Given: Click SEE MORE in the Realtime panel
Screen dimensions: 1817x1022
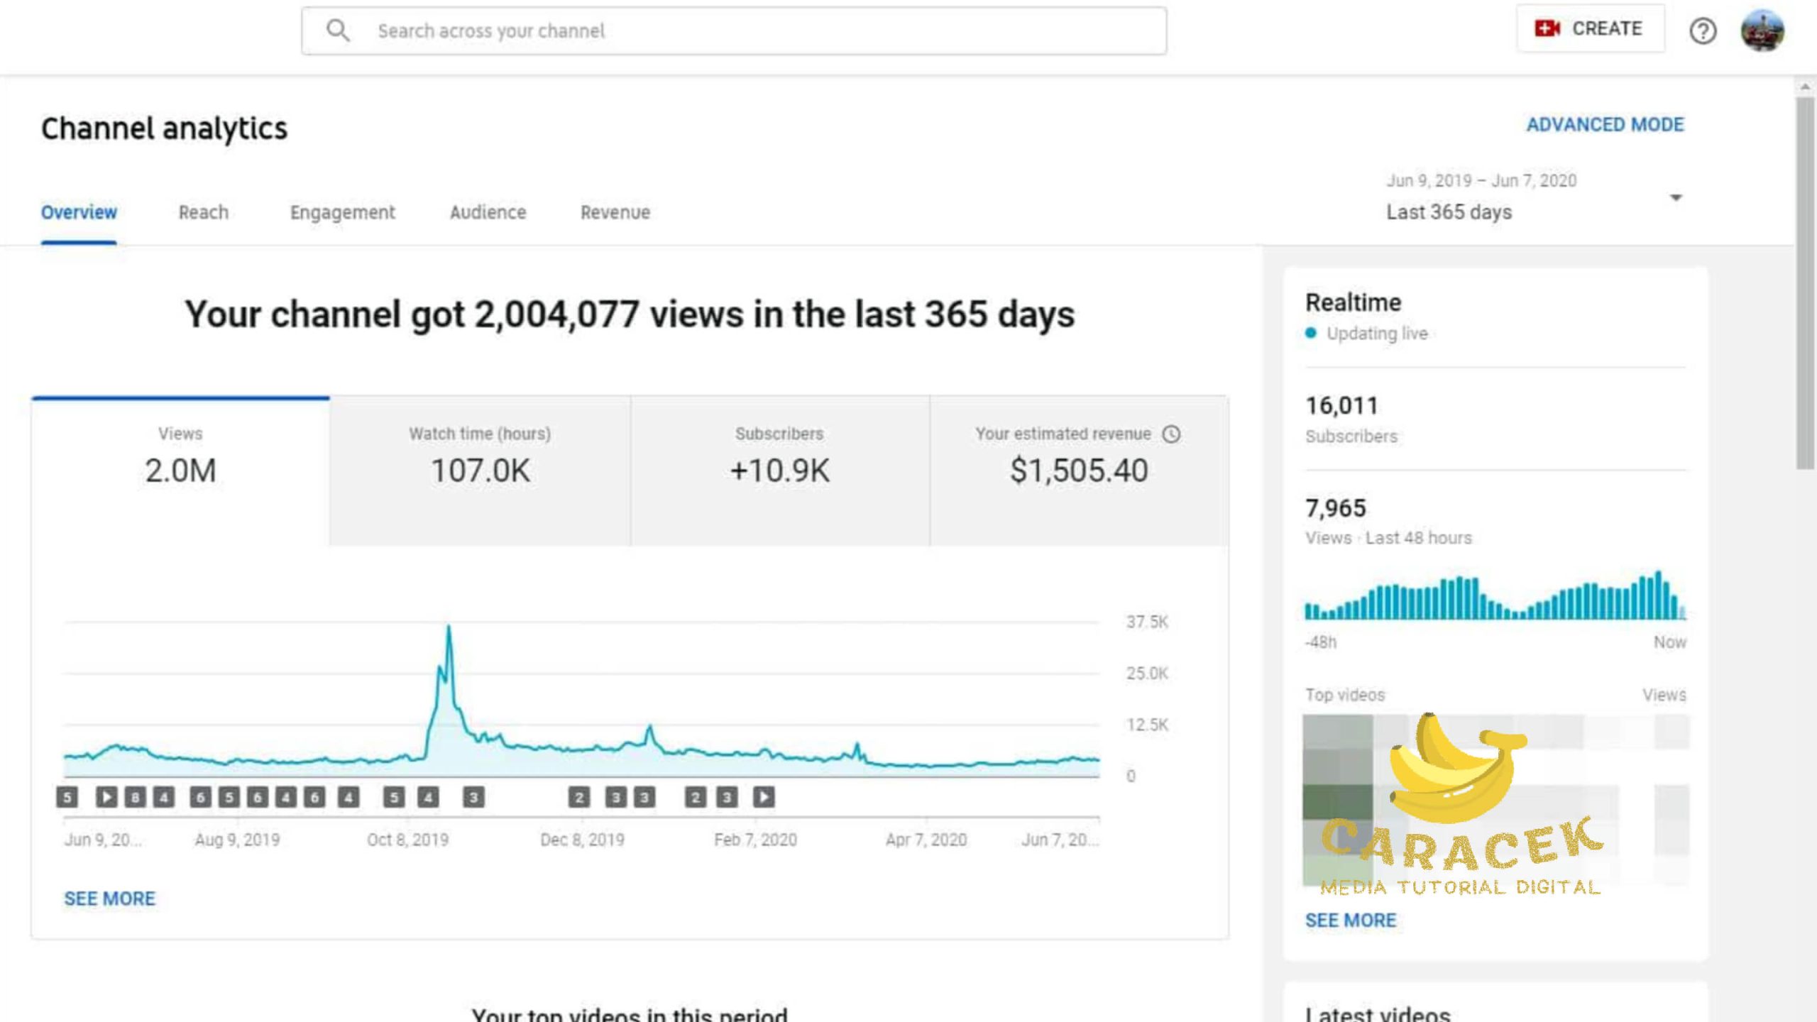Looking at the screenshot, I should tap(1350, 921).
